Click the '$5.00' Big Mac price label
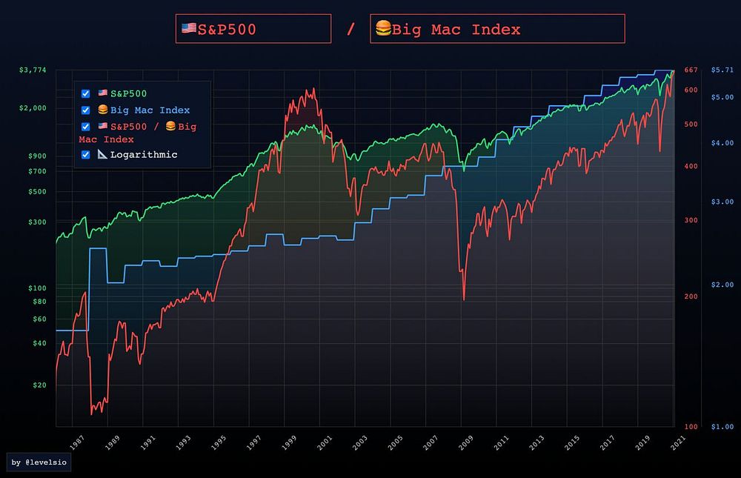The width and height of the screenshot is (741, 478). coord(722,97)
